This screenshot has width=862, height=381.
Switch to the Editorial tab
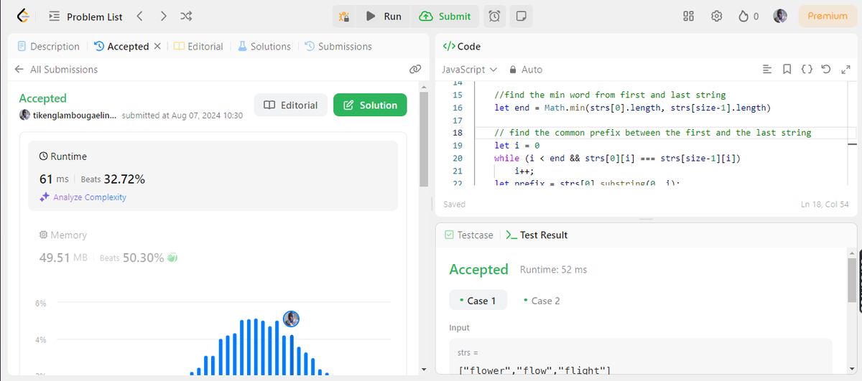198,46
